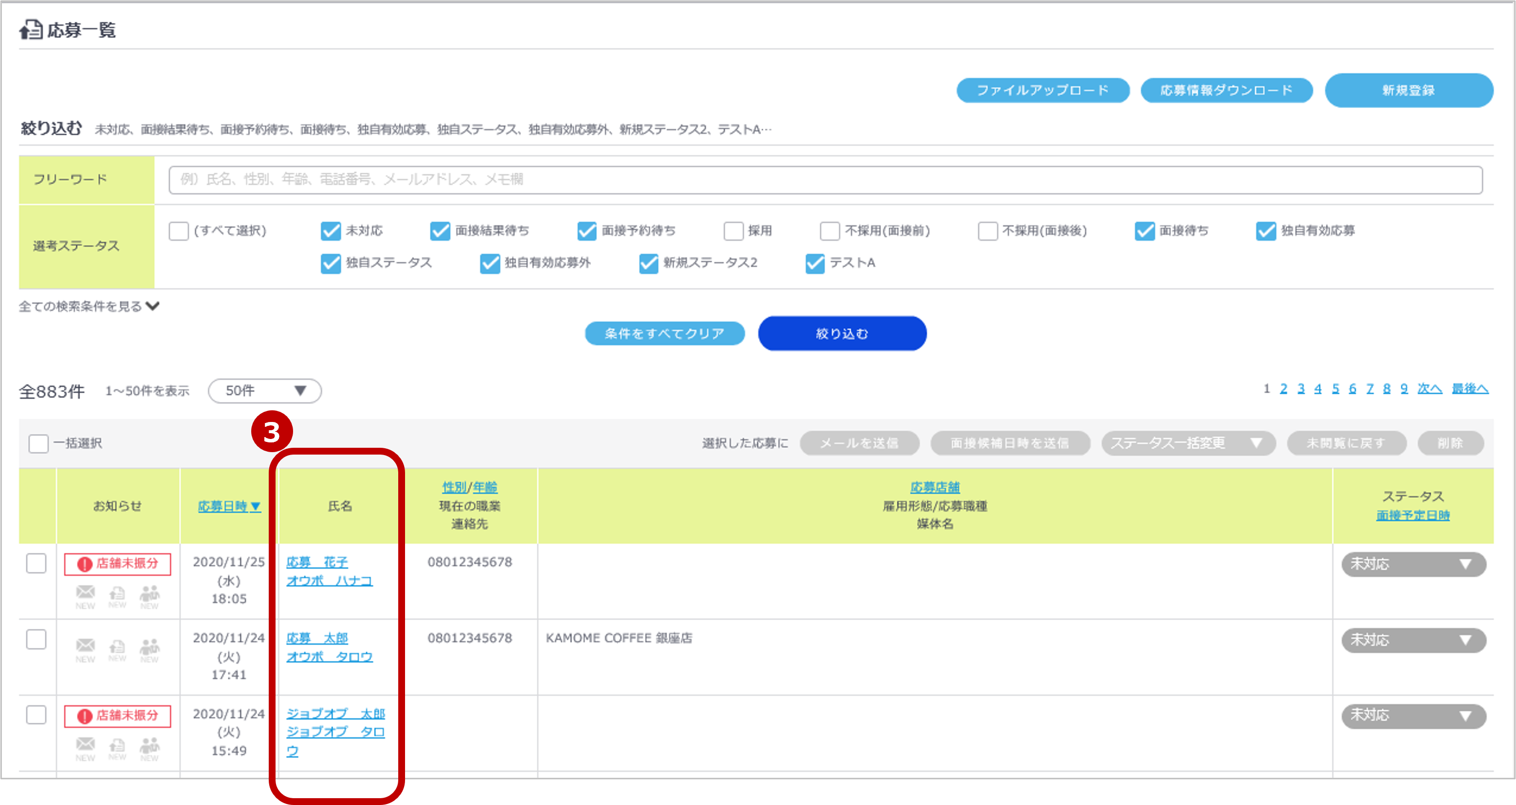
Task: Tick the 一括選択 checkbox
Action: [39, 443]
